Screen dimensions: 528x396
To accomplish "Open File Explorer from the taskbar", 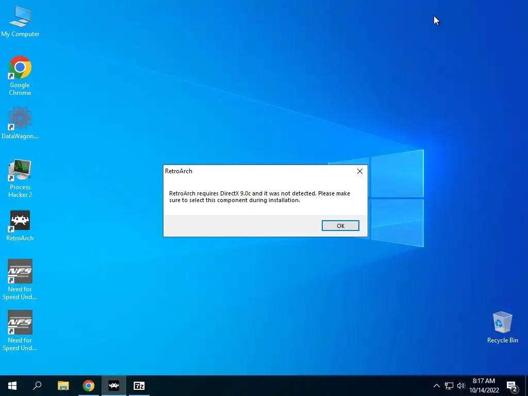I will point(63,386).
